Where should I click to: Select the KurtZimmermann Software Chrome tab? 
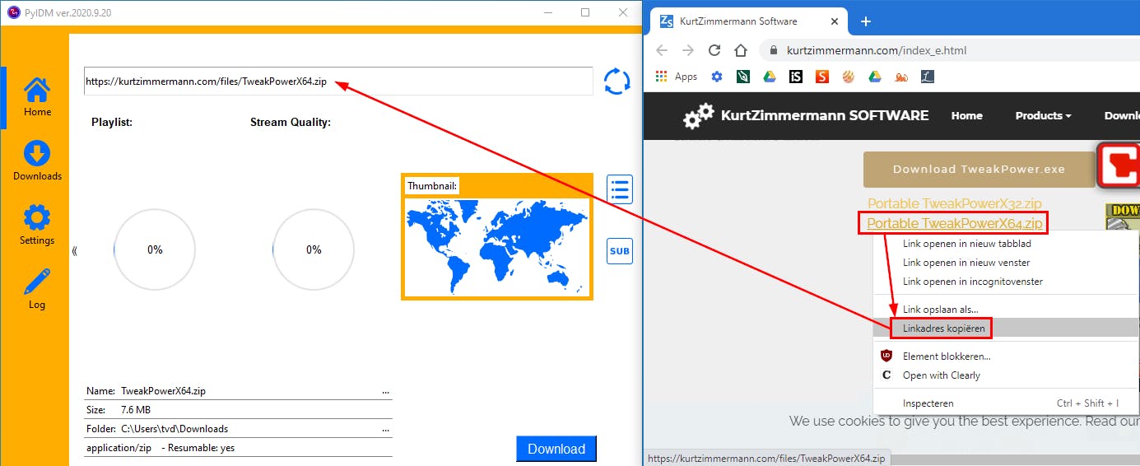click(x=749, y=21)
